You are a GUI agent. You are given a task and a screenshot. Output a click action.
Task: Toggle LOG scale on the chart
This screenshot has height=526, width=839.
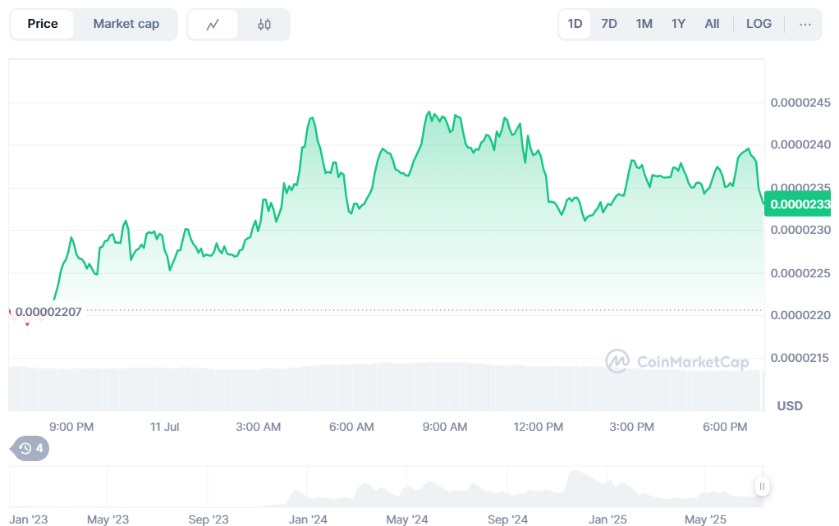(759, 24)
